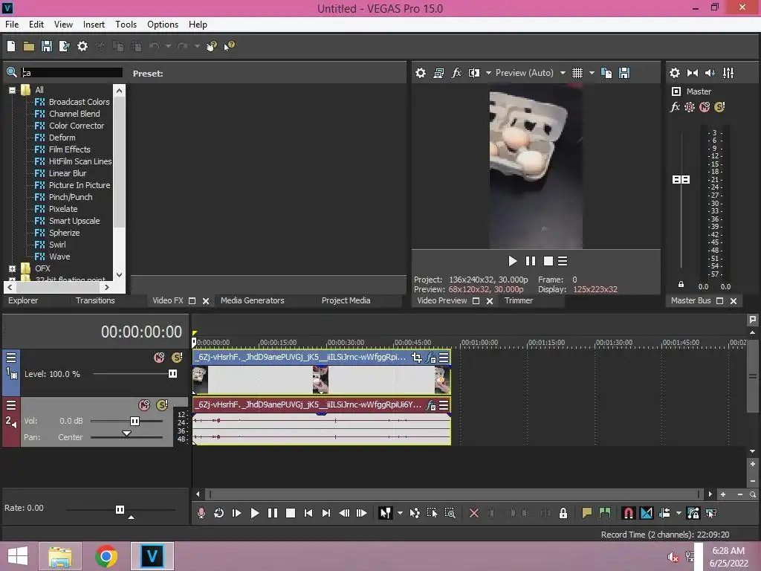Adjust the Master bus volume fader
The image size is (761, 571).
click(x=681, y=180)
